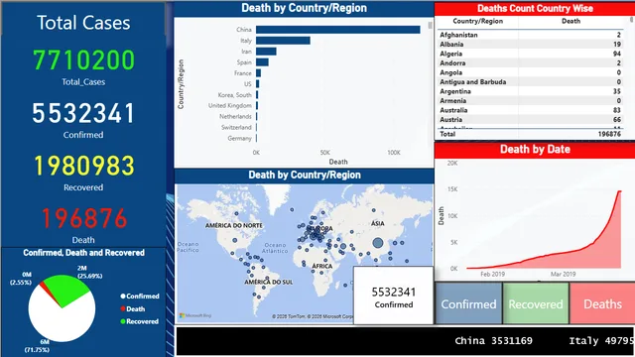Select the Afghanistan row in table

(530, 35)
